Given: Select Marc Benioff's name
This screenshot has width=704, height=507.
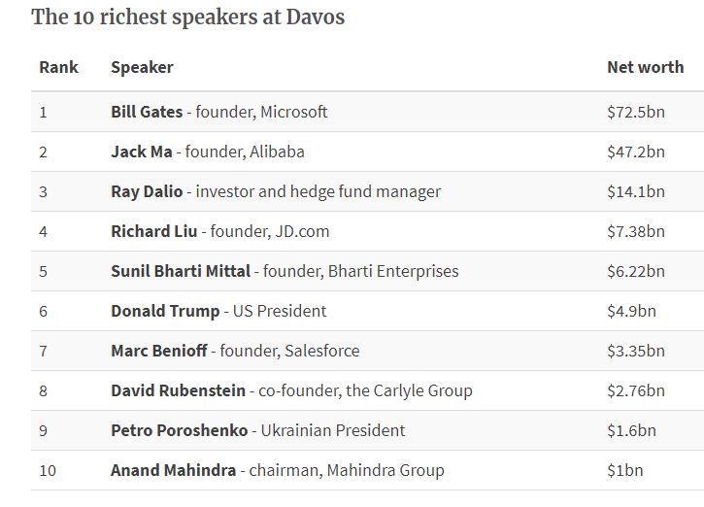Looking at the screenshot, I should [159, 351].
